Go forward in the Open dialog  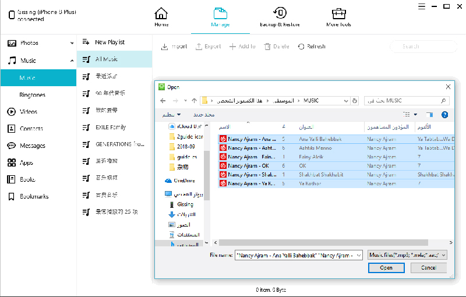[175, 101]
